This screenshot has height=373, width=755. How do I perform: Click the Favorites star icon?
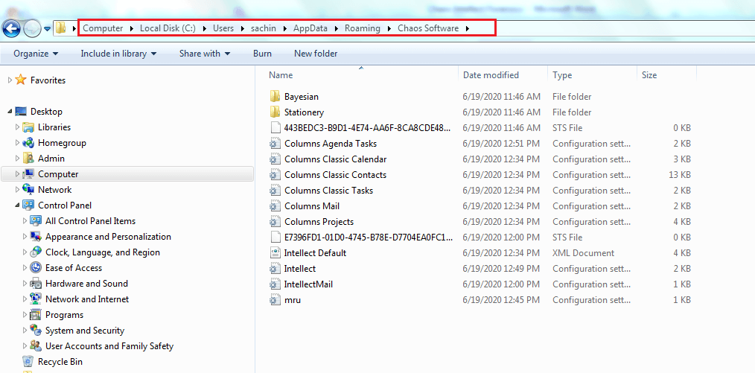point(20,80)
